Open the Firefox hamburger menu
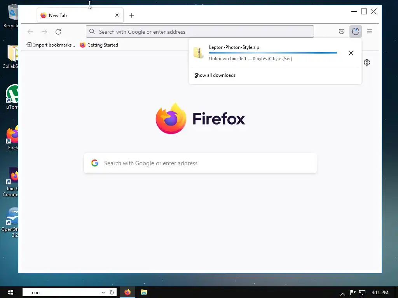This screenshot has height=298, width=398. [x=370, y=31]
